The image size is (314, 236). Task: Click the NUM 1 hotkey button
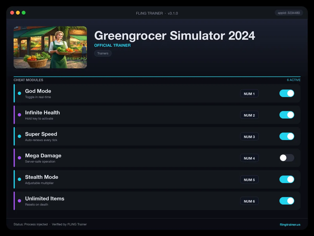click(x=249, y=94)
